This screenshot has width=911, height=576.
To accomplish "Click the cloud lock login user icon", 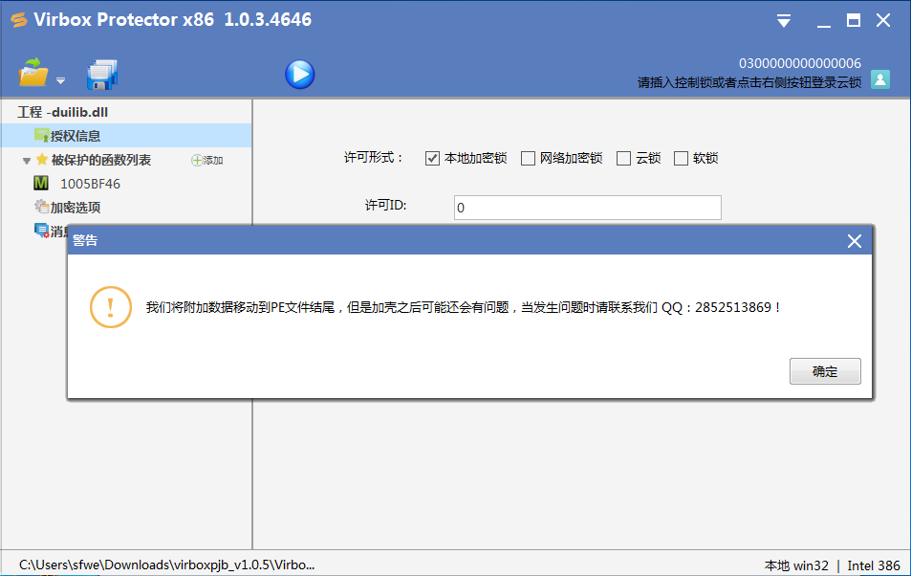I will [880, 79].
